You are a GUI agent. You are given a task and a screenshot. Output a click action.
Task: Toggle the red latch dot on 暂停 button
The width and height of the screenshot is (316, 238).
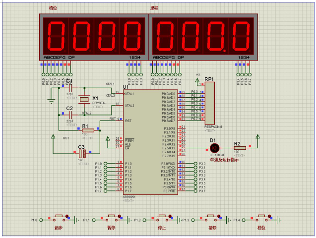click(x=119, y=216)
